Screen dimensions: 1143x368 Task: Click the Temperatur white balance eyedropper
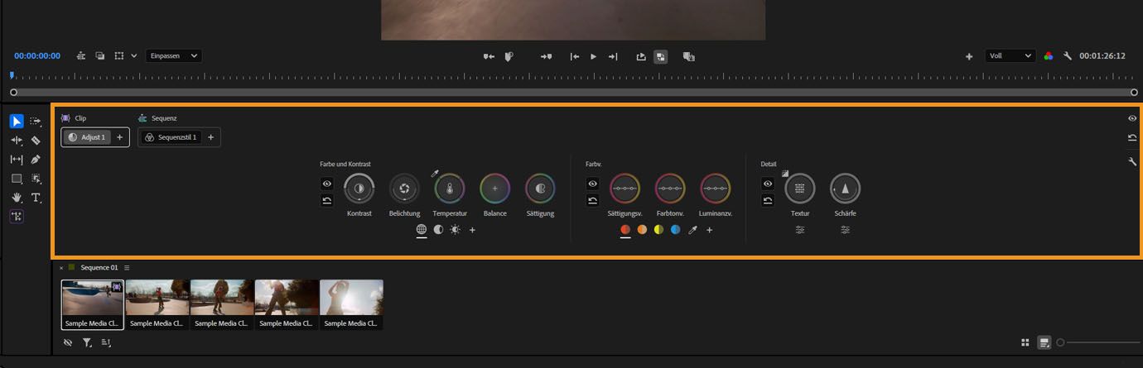(x=435, y=173)
